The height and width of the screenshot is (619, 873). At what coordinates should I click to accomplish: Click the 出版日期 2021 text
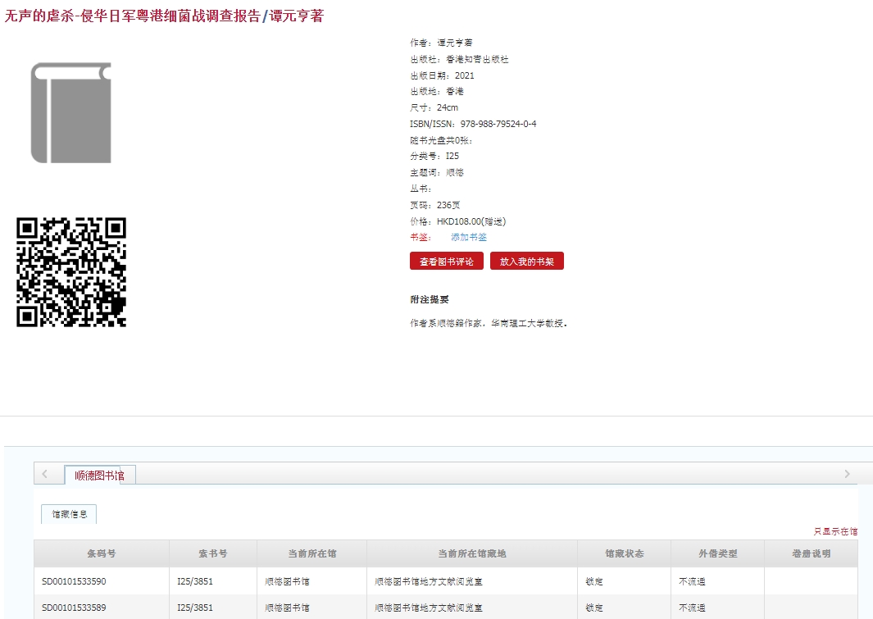[x=442, y=75]
